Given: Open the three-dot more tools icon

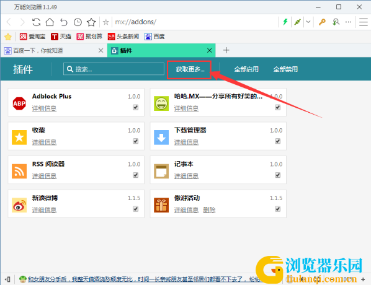Looking at the screenshot, I should coord(348,22).
